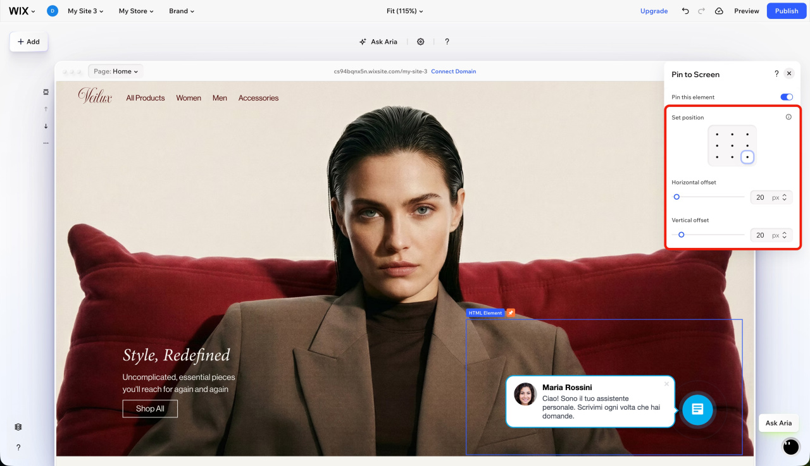Expand the My Site 3 dropdown
810x466 pixels.
tap(85, 11)
